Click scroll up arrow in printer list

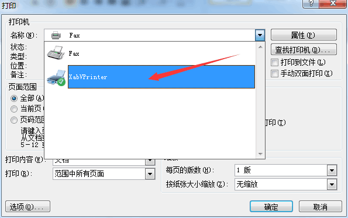click(260, 47)
